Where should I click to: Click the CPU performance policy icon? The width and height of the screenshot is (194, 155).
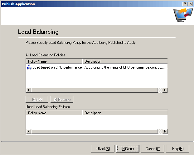pos(29,67)
